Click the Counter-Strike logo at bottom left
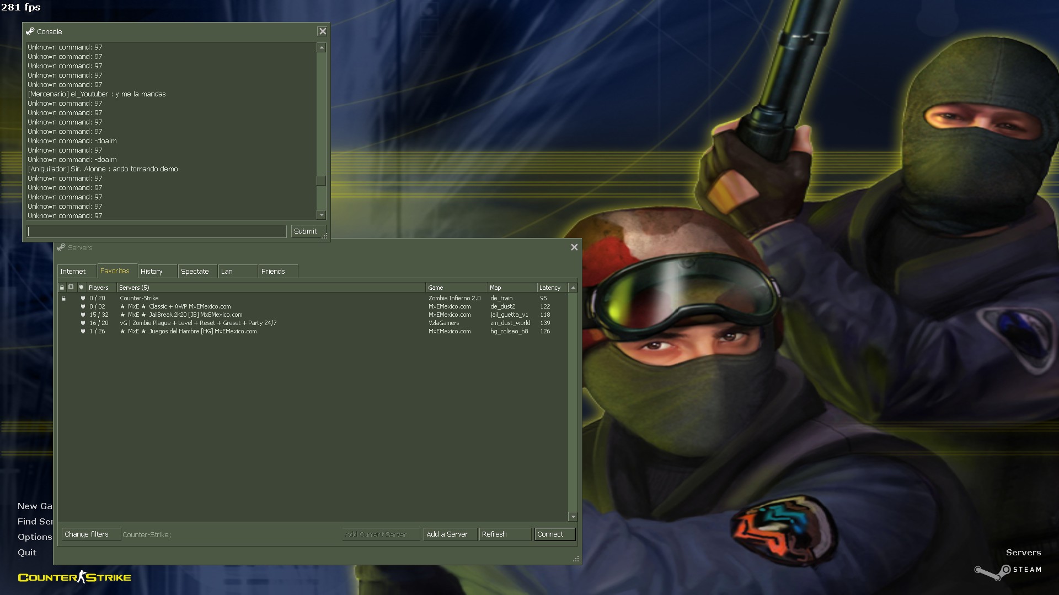The height and width of the screenshot is (595, 1059). 74,577
